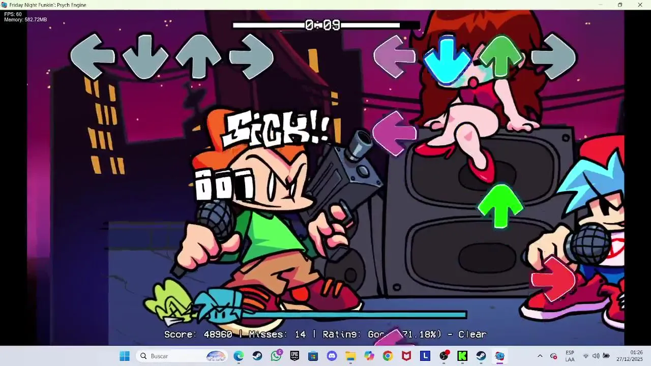Viewport: 651px width, 366px height.
Task: Open Google Chrome from the taskbar
Action: pos(388,356)
